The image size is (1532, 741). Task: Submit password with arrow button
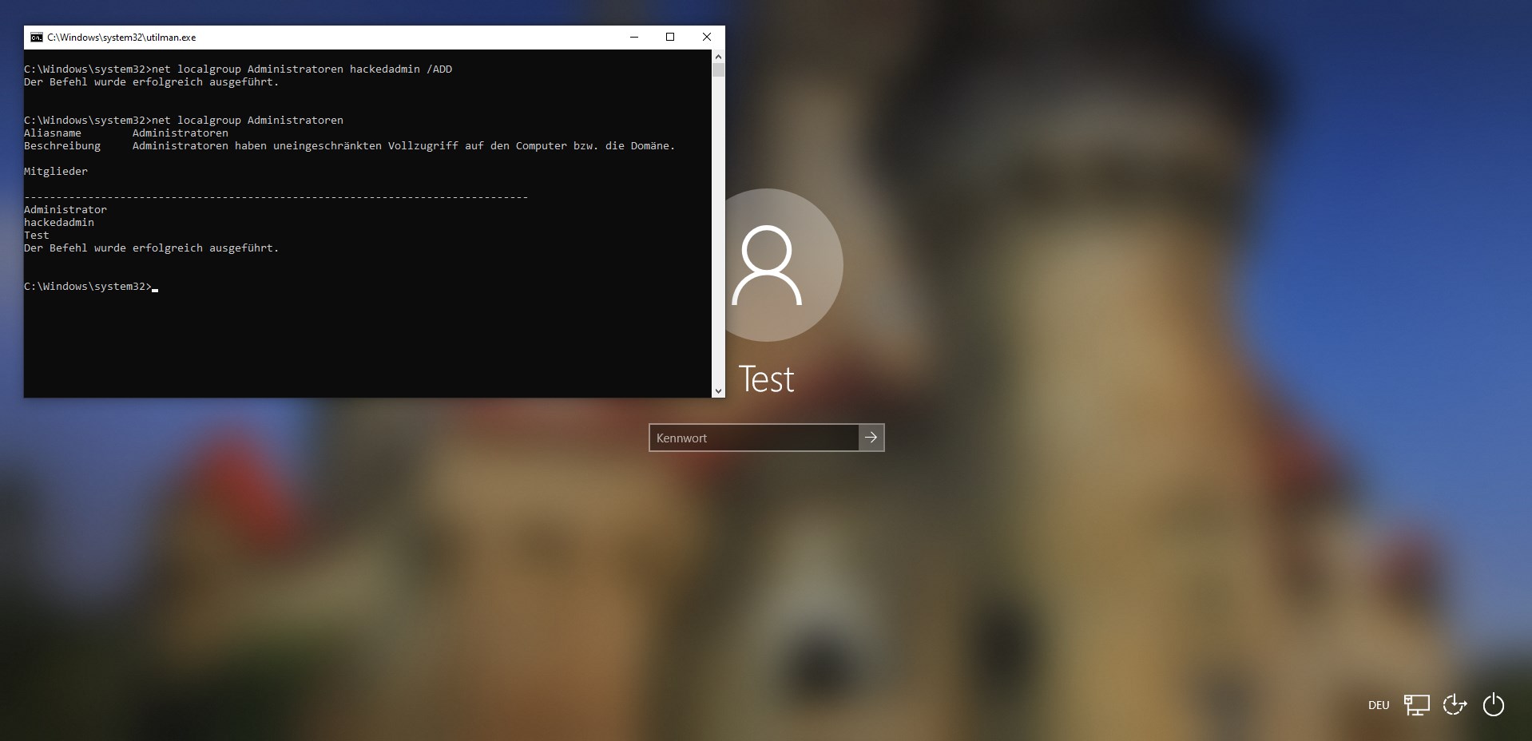point(871,438)
